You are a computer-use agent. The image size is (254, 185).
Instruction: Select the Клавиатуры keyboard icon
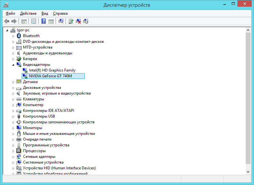coord(19,99)
